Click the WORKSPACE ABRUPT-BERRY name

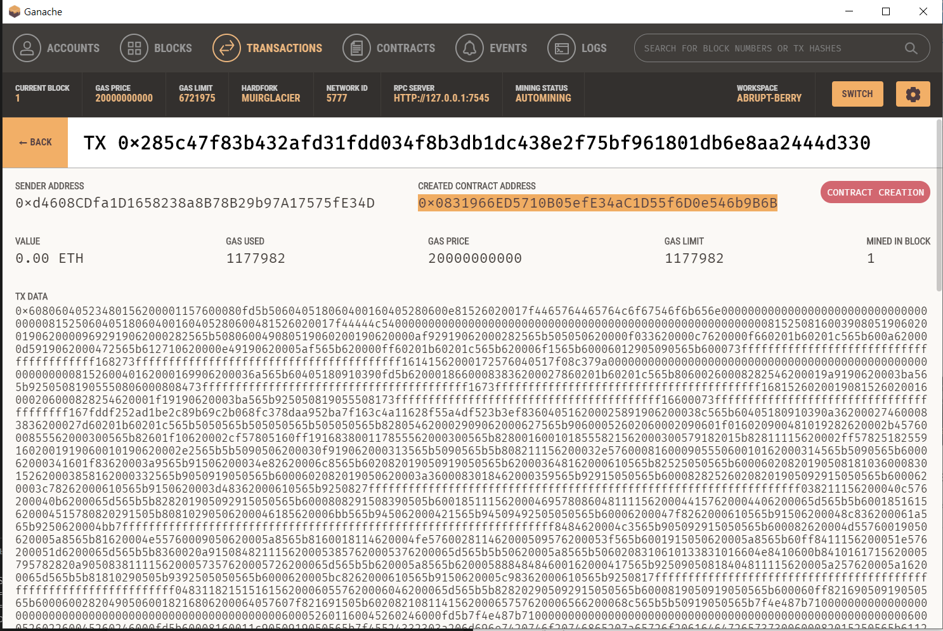pos(769,94)
